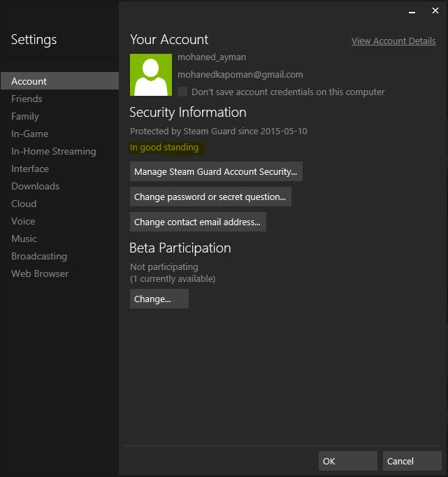Click Change password or secret question button

click(x=210, y=197)
